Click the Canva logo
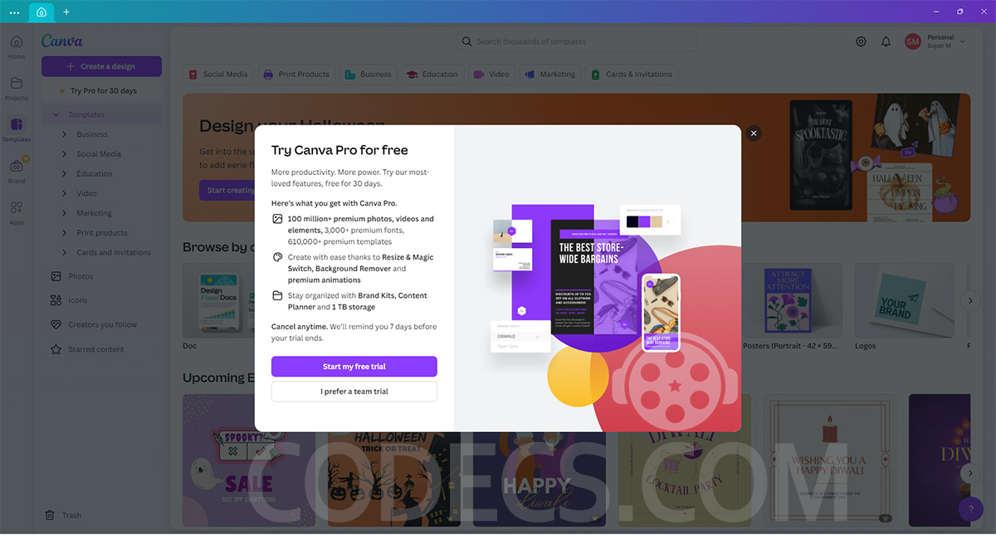Screen dimensions: 996x535 (x=61, y=41)
